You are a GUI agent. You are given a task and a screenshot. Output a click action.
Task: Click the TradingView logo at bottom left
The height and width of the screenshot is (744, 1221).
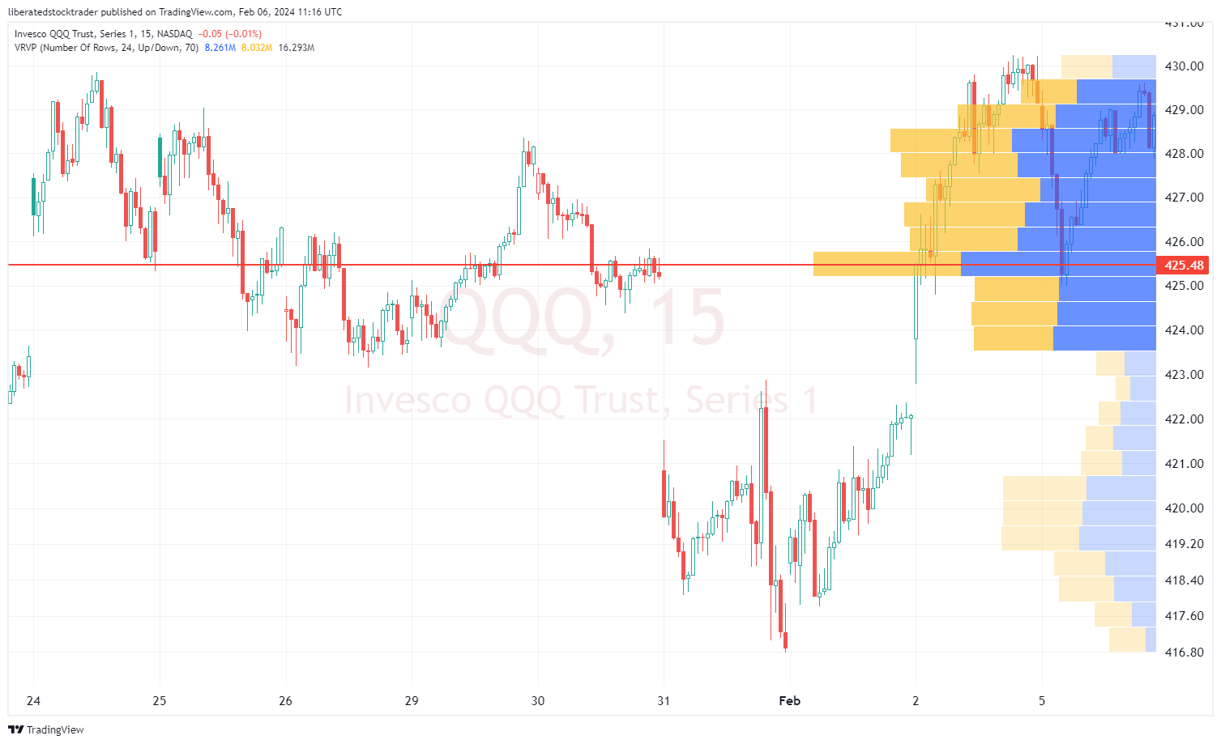click(46, 729)
